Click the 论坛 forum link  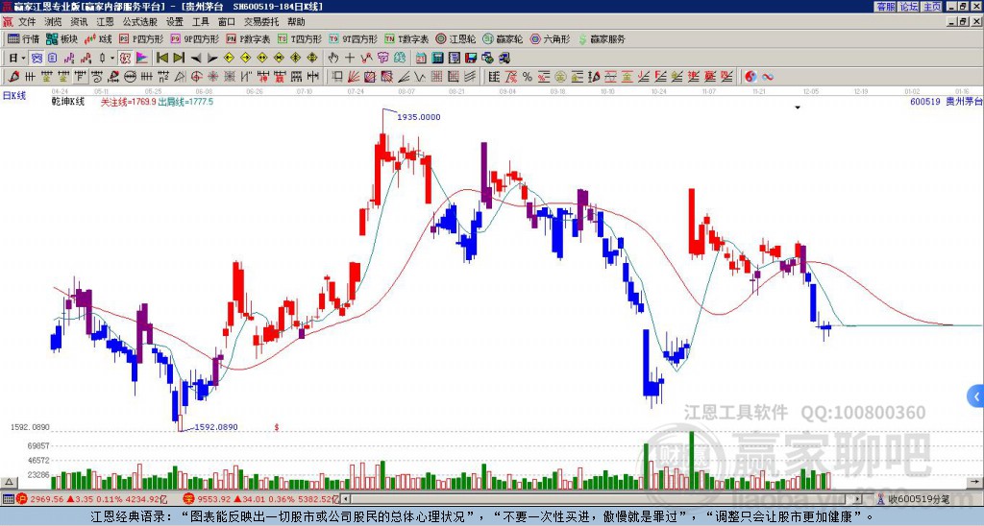(x=909, y=7)
